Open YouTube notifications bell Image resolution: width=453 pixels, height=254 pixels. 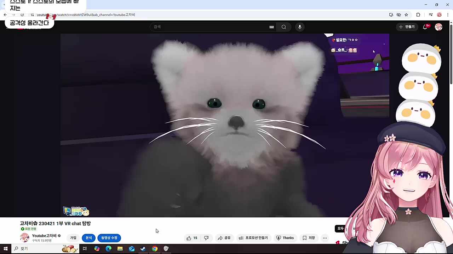click(x=425, y=27)
